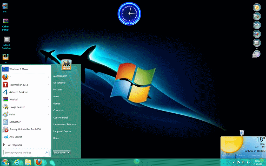Expand the WinRAR jump list arrow
Screen dimensions: 266x166
[49, 99]
